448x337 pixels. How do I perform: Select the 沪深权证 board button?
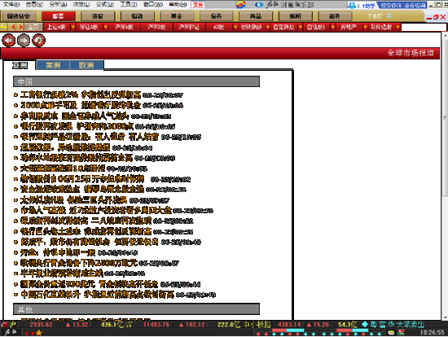click(189, 27)
